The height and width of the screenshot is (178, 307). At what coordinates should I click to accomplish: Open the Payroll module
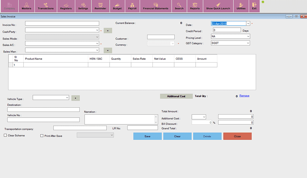pos(132,6)
